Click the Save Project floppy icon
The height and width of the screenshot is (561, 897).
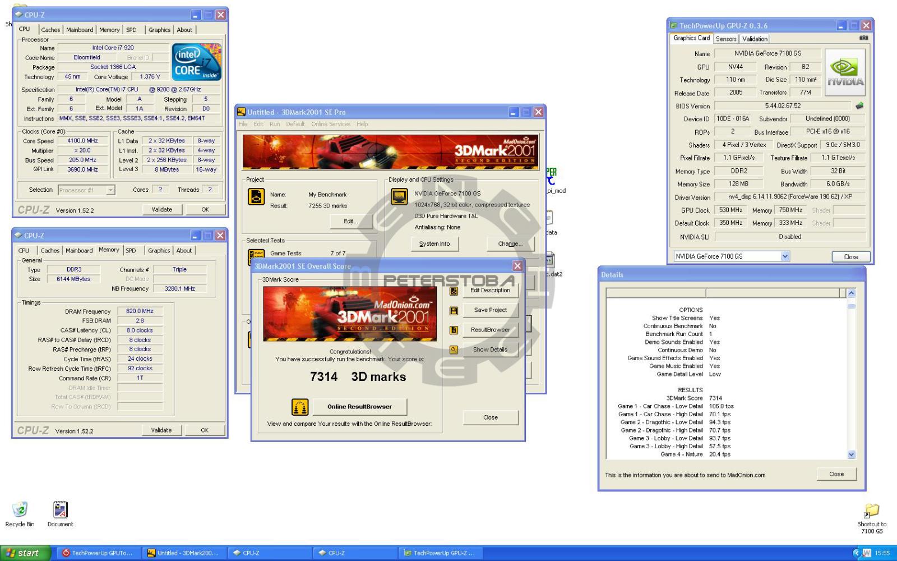pyautogui.click(x=454, y=311)
